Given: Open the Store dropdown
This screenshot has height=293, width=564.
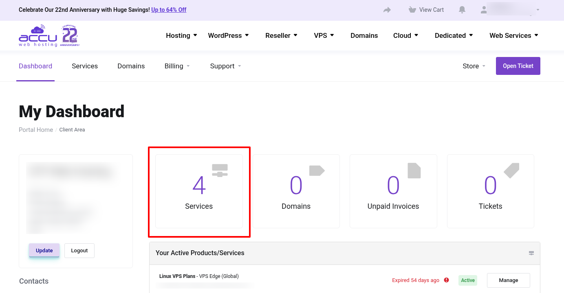Looking at the screenshot, I should coord(474,66).
